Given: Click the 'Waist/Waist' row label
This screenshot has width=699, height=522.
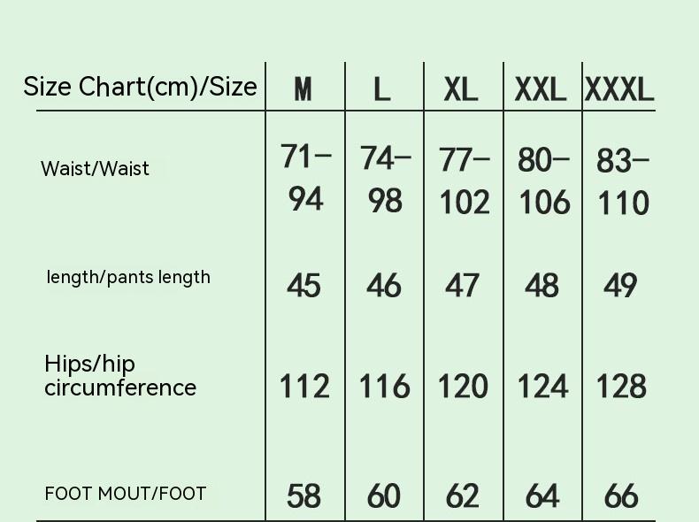Looking at the screenshot, I should point(95,168).
